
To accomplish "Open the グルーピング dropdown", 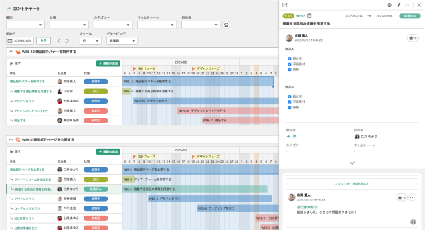I will (x=122, y=41).
